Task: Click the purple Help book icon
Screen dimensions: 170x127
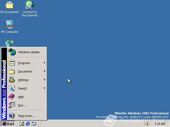Action: coord(12,97)
